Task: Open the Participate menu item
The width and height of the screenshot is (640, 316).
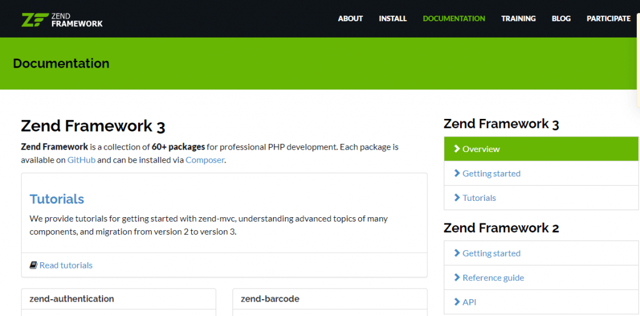Action: pos(609,18)
